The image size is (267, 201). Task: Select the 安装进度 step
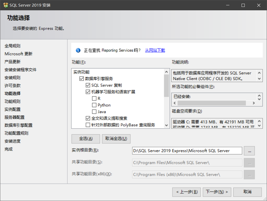pos(12,141)
